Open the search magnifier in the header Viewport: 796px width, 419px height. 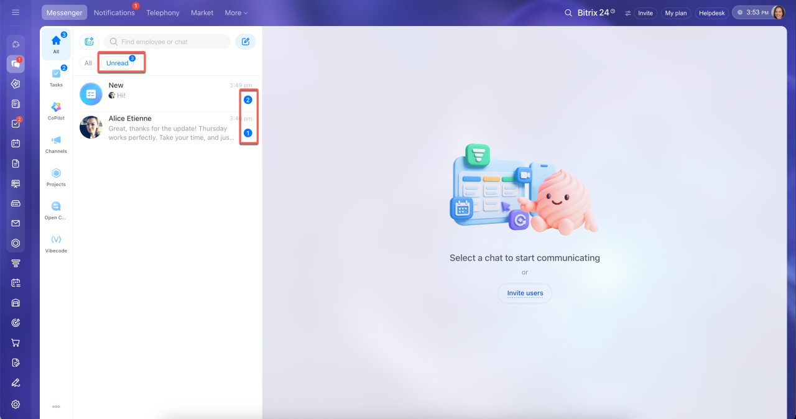coord(568,12)
